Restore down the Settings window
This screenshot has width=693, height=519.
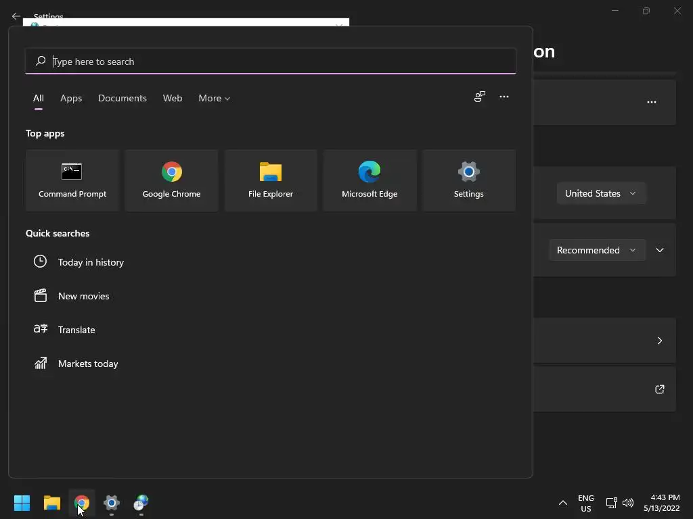pos(646,11)
